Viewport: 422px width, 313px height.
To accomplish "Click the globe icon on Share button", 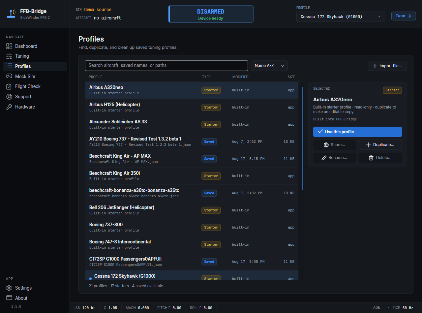I will click(x=326, y=145).
